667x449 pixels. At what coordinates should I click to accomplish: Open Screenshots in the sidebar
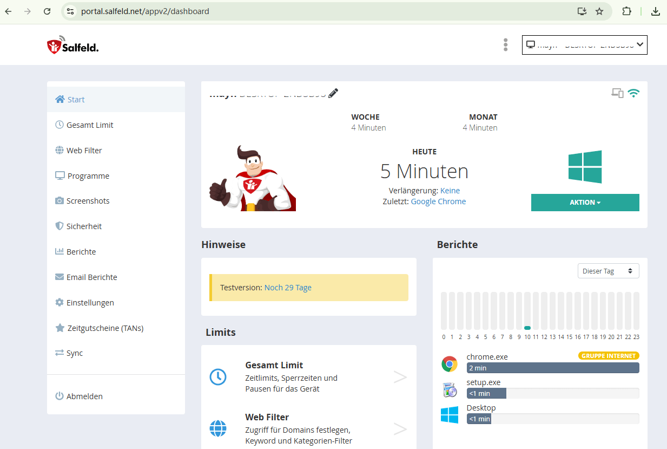pyautogui.click(x=88, y=201)
